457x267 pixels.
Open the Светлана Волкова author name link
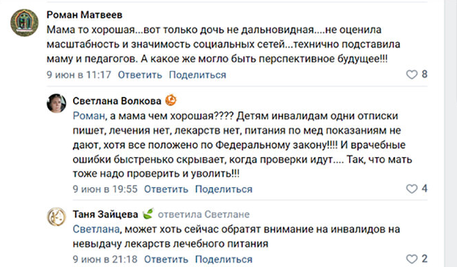pyautogui.click(x=117, y=101)
